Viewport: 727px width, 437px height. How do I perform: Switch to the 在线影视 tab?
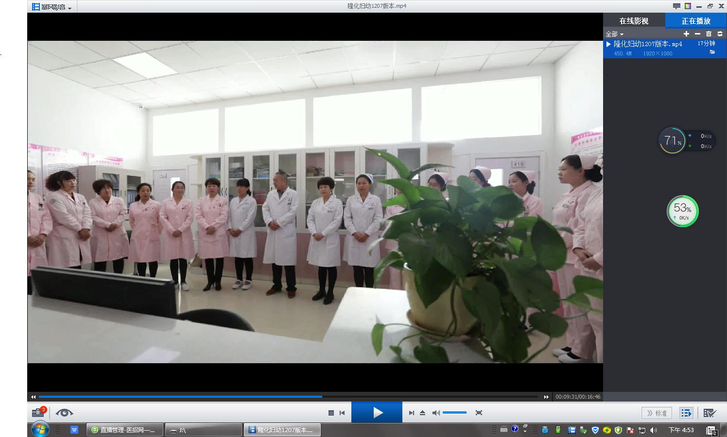[634, 21]
